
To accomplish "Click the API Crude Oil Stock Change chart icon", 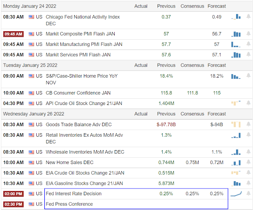I will (x=236, y=103).
